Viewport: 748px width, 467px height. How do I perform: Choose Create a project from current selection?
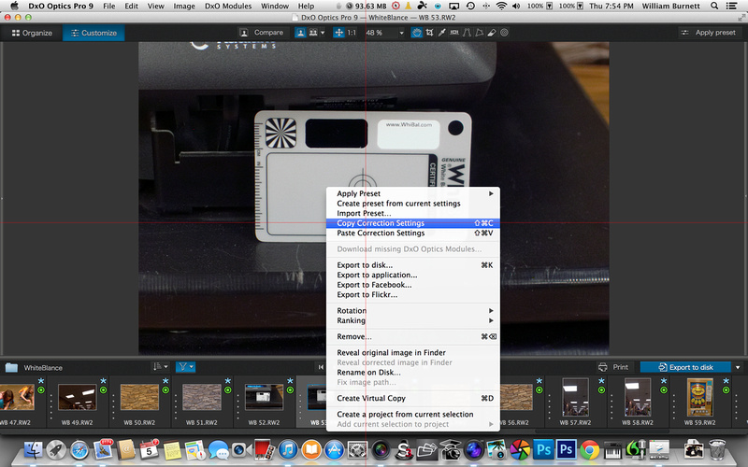tap(413, 415)
